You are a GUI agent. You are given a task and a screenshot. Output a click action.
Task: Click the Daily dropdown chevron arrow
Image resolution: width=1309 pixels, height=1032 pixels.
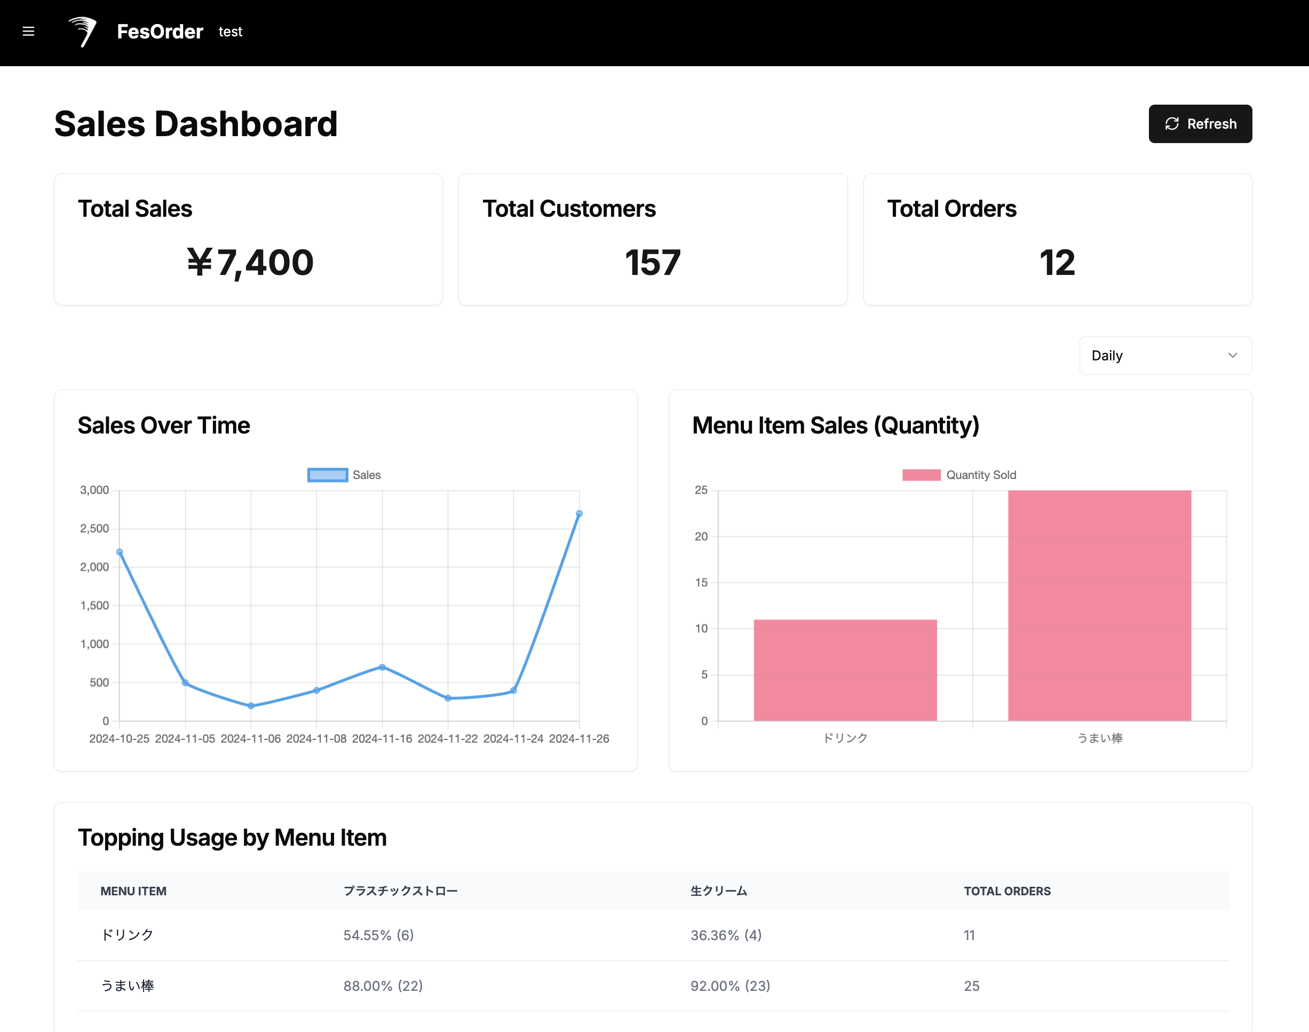[1232, 355]
